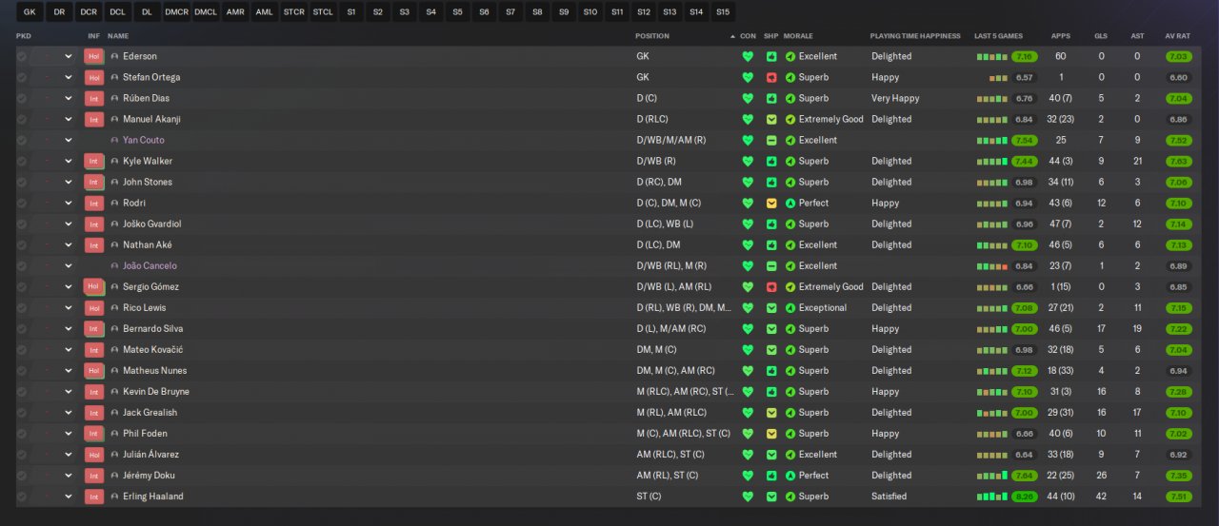Click Rico Lewis's Hol information badge
The image size is (1219, 526).
93,308
